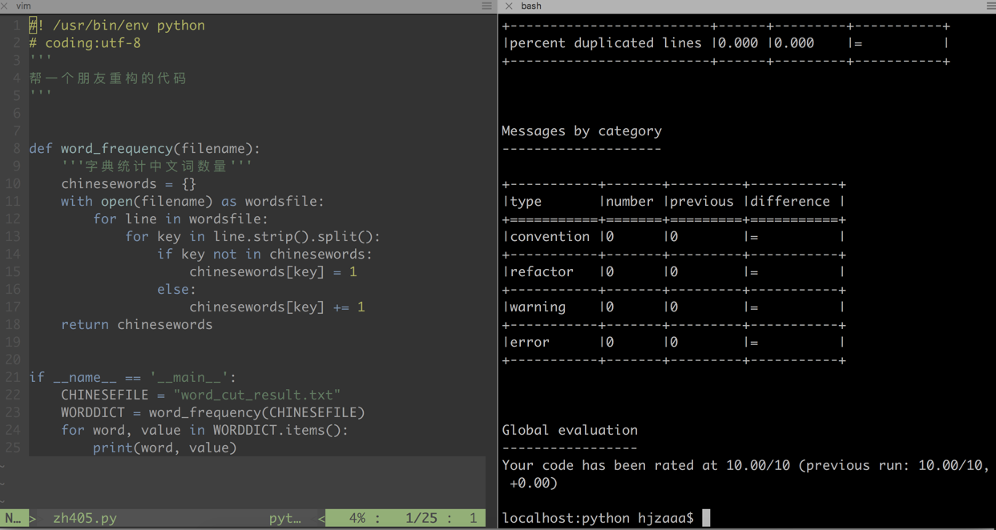This screenshot has width=996, height=530.
Task: Click the "word_cut_result.txt" string in code
Action: (257, 395)
